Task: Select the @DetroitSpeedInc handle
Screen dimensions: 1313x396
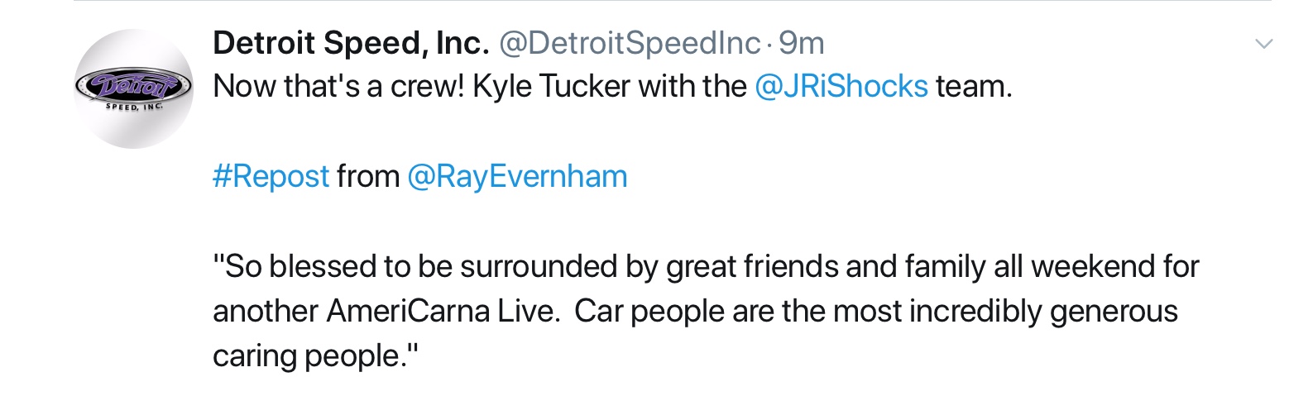Action: point(629,43)
